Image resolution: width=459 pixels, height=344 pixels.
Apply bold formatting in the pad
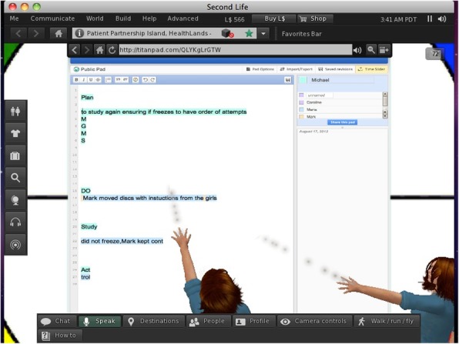point(76,79)
